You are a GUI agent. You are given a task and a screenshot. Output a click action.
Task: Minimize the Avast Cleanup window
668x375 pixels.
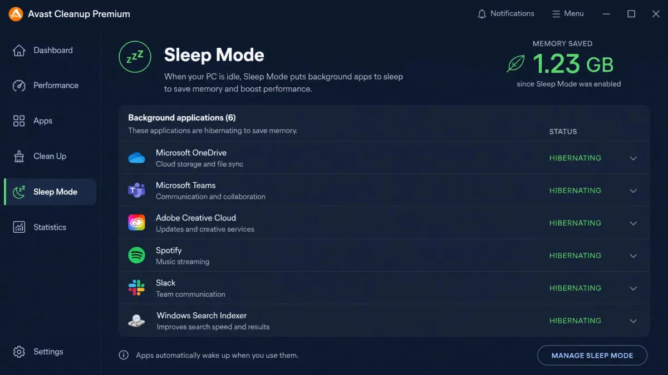[x=606, y=14]
